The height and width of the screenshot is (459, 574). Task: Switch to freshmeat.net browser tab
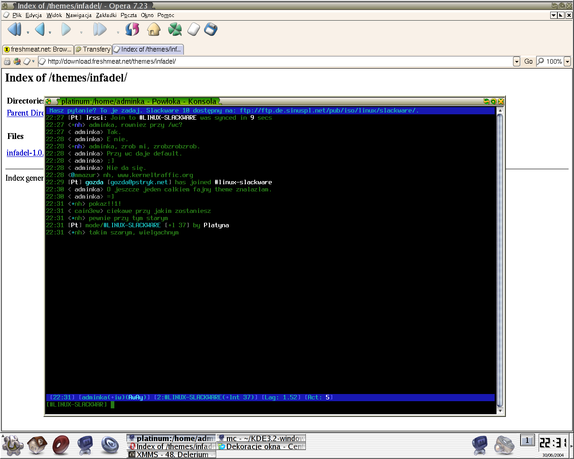tap(38, 49)
